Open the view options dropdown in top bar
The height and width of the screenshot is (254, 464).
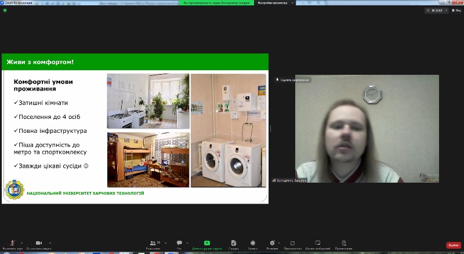point(276,3)
